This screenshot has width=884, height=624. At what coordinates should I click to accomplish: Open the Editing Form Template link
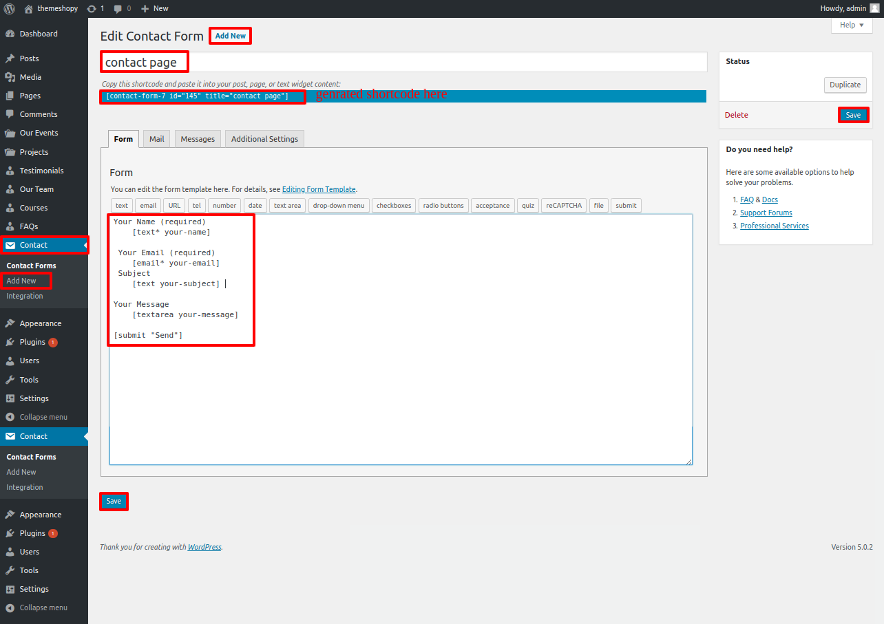(x=319, y=189)
